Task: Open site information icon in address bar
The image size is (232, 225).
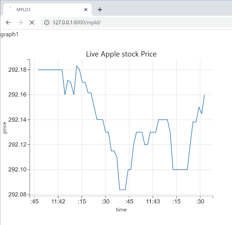Action: [x=47, y=22]
